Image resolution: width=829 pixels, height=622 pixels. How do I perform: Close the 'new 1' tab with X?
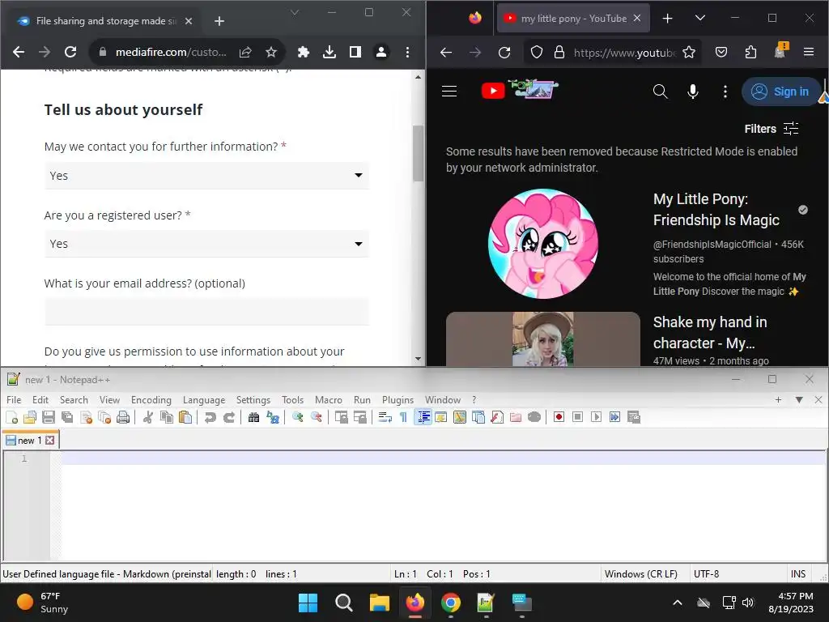click(49, 440)
